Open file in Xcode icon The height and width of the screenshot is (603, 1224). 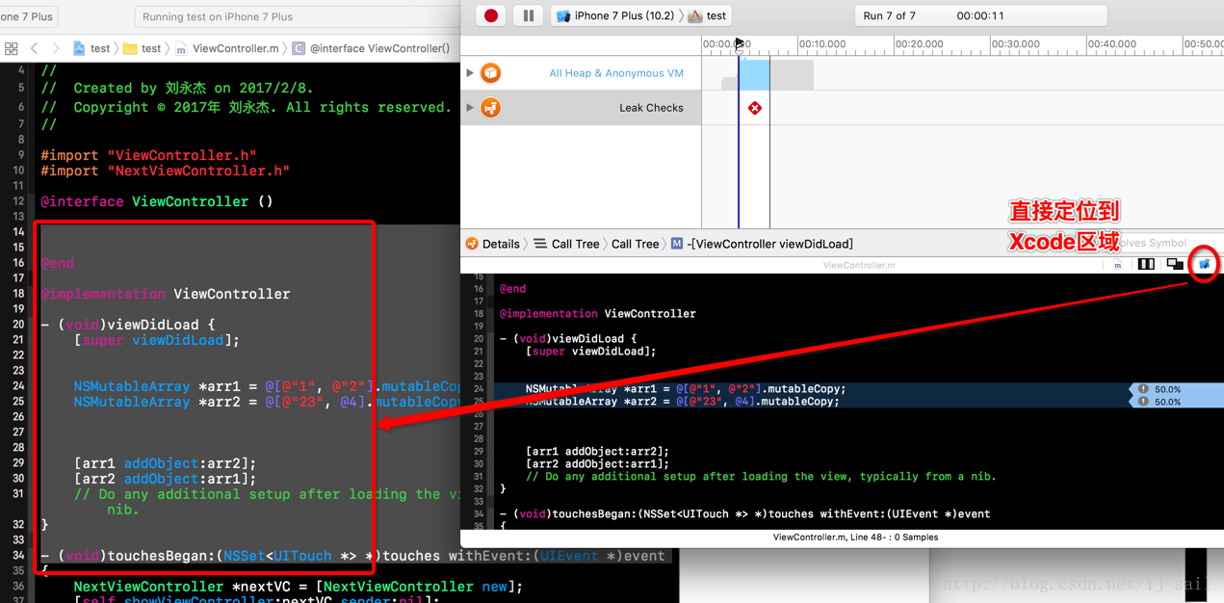pyautogui.click(x=1204, y=264)
